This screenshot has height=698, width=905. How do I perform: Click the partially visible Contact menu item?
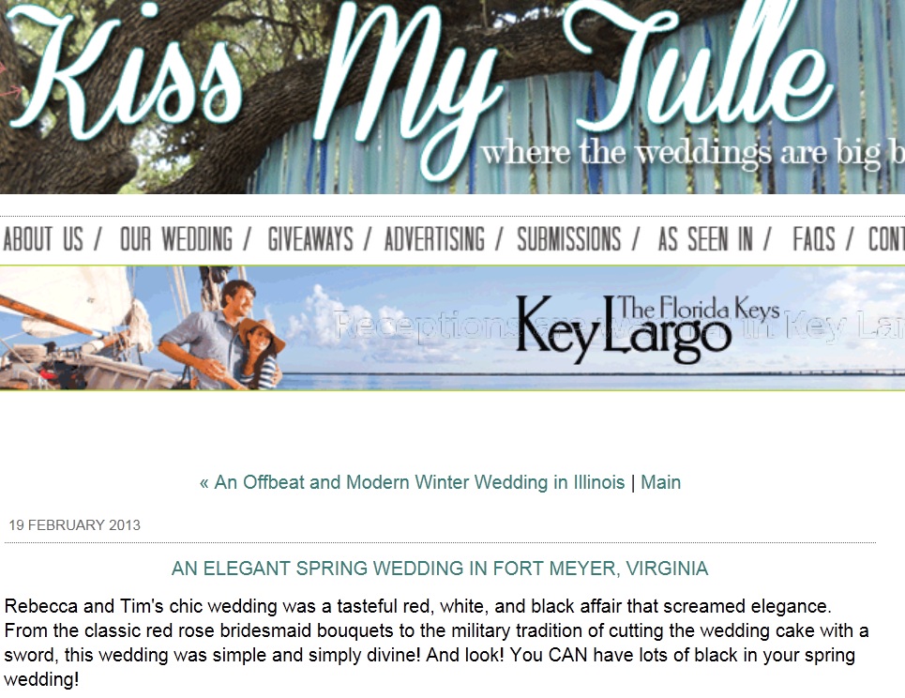point(886,239)
